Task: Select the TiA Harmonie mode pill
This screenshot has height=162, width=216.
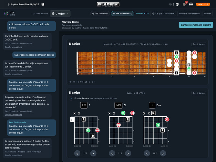Action: pyautogui.click(x=122, y=14)
